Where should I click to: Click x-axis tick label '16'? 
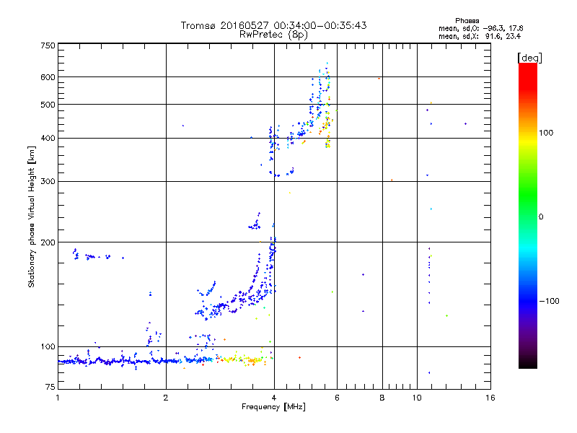tap(490, 398)
